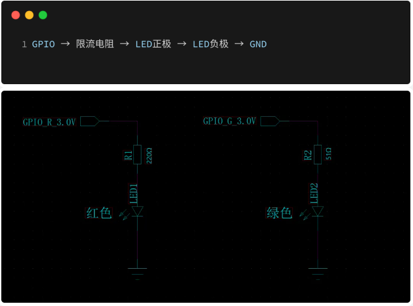Screen dimensions: 413x306
Task: Click the R1 designator label
Action: tap(128, 155)
